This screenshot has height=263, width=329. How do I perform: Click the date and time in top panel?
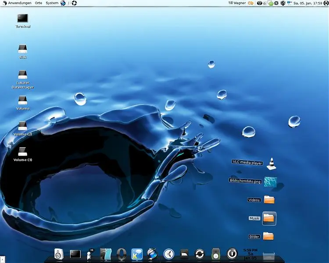pyautogui.click(x=312, y=3)
